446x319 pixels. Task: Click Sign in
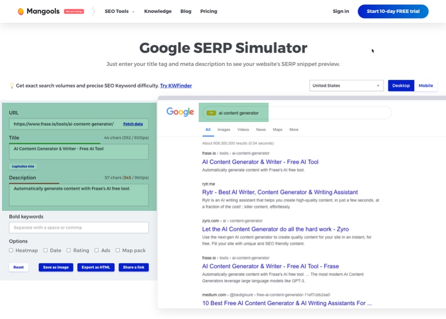point(341,11)
